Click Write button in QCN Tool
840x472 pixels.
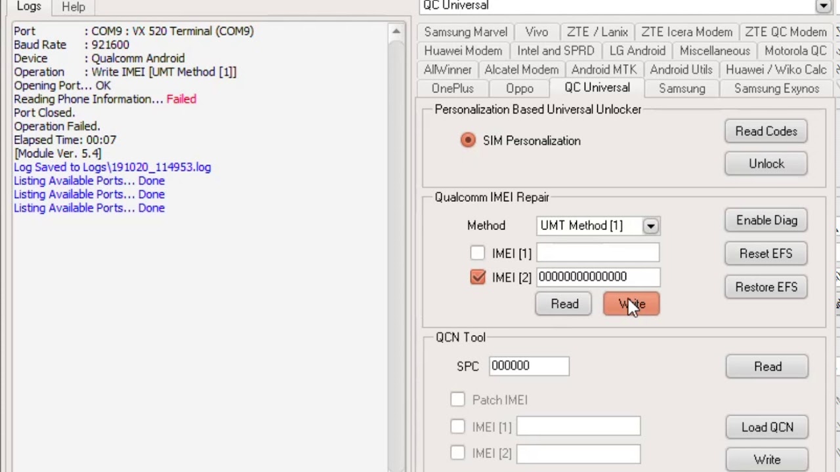click(x=767, y=460)
